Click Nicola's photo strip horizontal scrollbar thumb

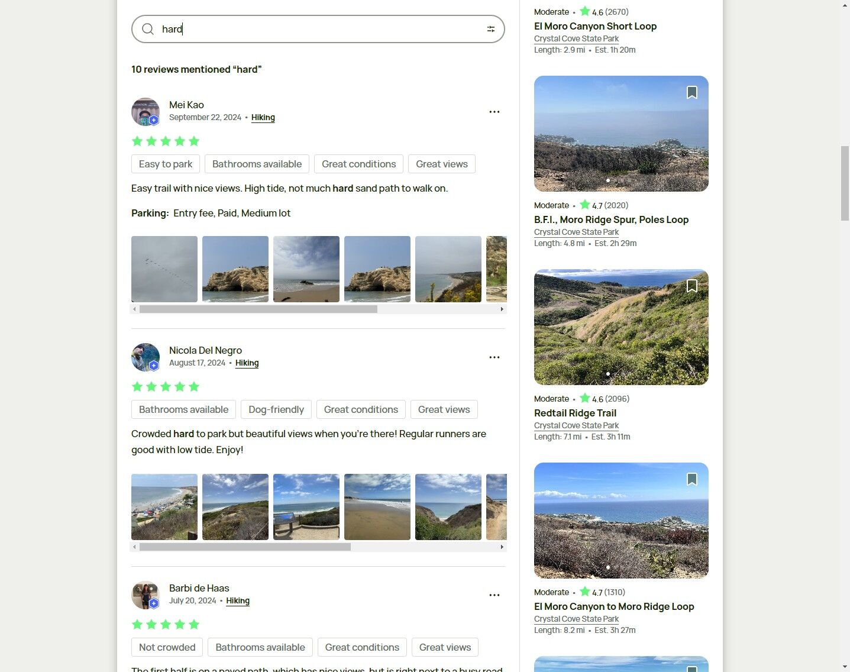245,547
